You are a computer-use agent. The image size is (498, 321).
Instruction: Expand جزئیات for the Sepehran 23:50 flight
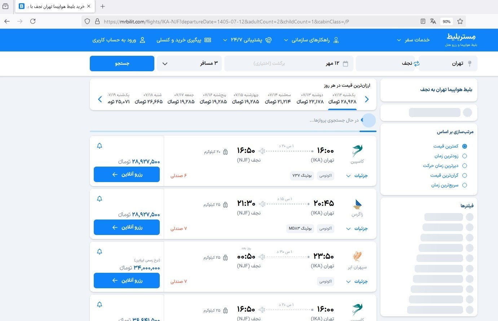[357, 281]
